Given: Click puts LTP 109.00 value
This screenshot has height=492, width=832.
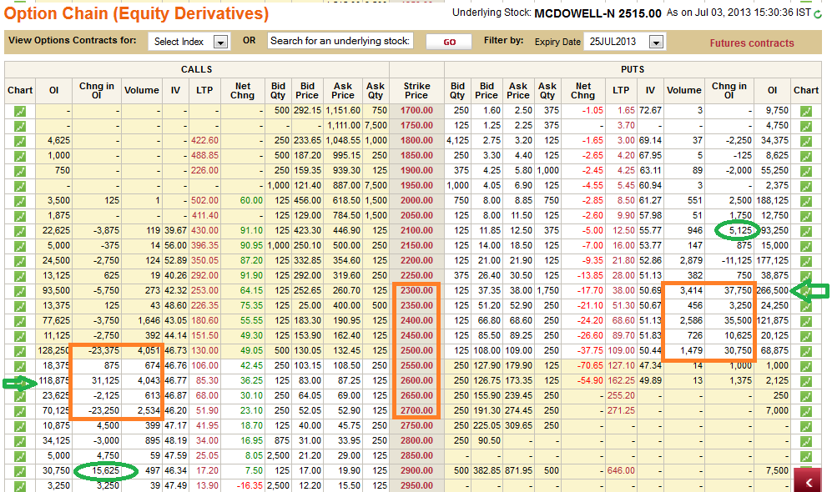Looking at the screenshot, I should pos(622,350).
